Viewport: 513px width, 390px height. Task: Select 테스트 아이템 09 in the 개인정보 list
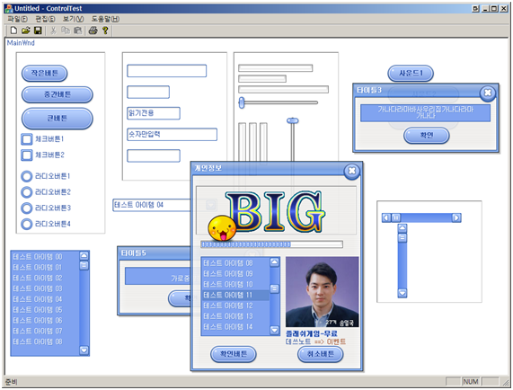(x=236, y=274)
